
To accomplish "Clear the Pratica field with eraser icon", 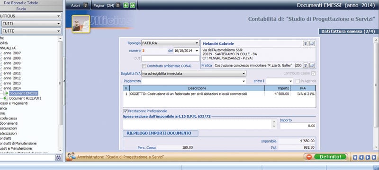I will 312,65.
